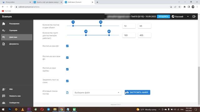Open the Wiki person icon in sidebar
Screen dimensions: 200x112
(3, 89)
